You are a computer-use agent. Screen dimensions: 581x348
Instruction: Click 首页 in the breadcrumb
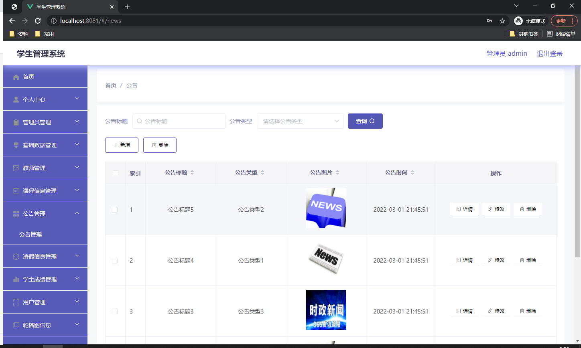point(111,85)
